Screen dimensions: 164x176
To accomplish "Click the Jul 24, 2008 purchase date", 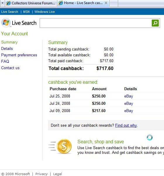I will 60,103.
